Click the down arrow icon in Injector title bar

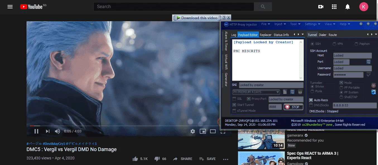[x=361, y=24]
